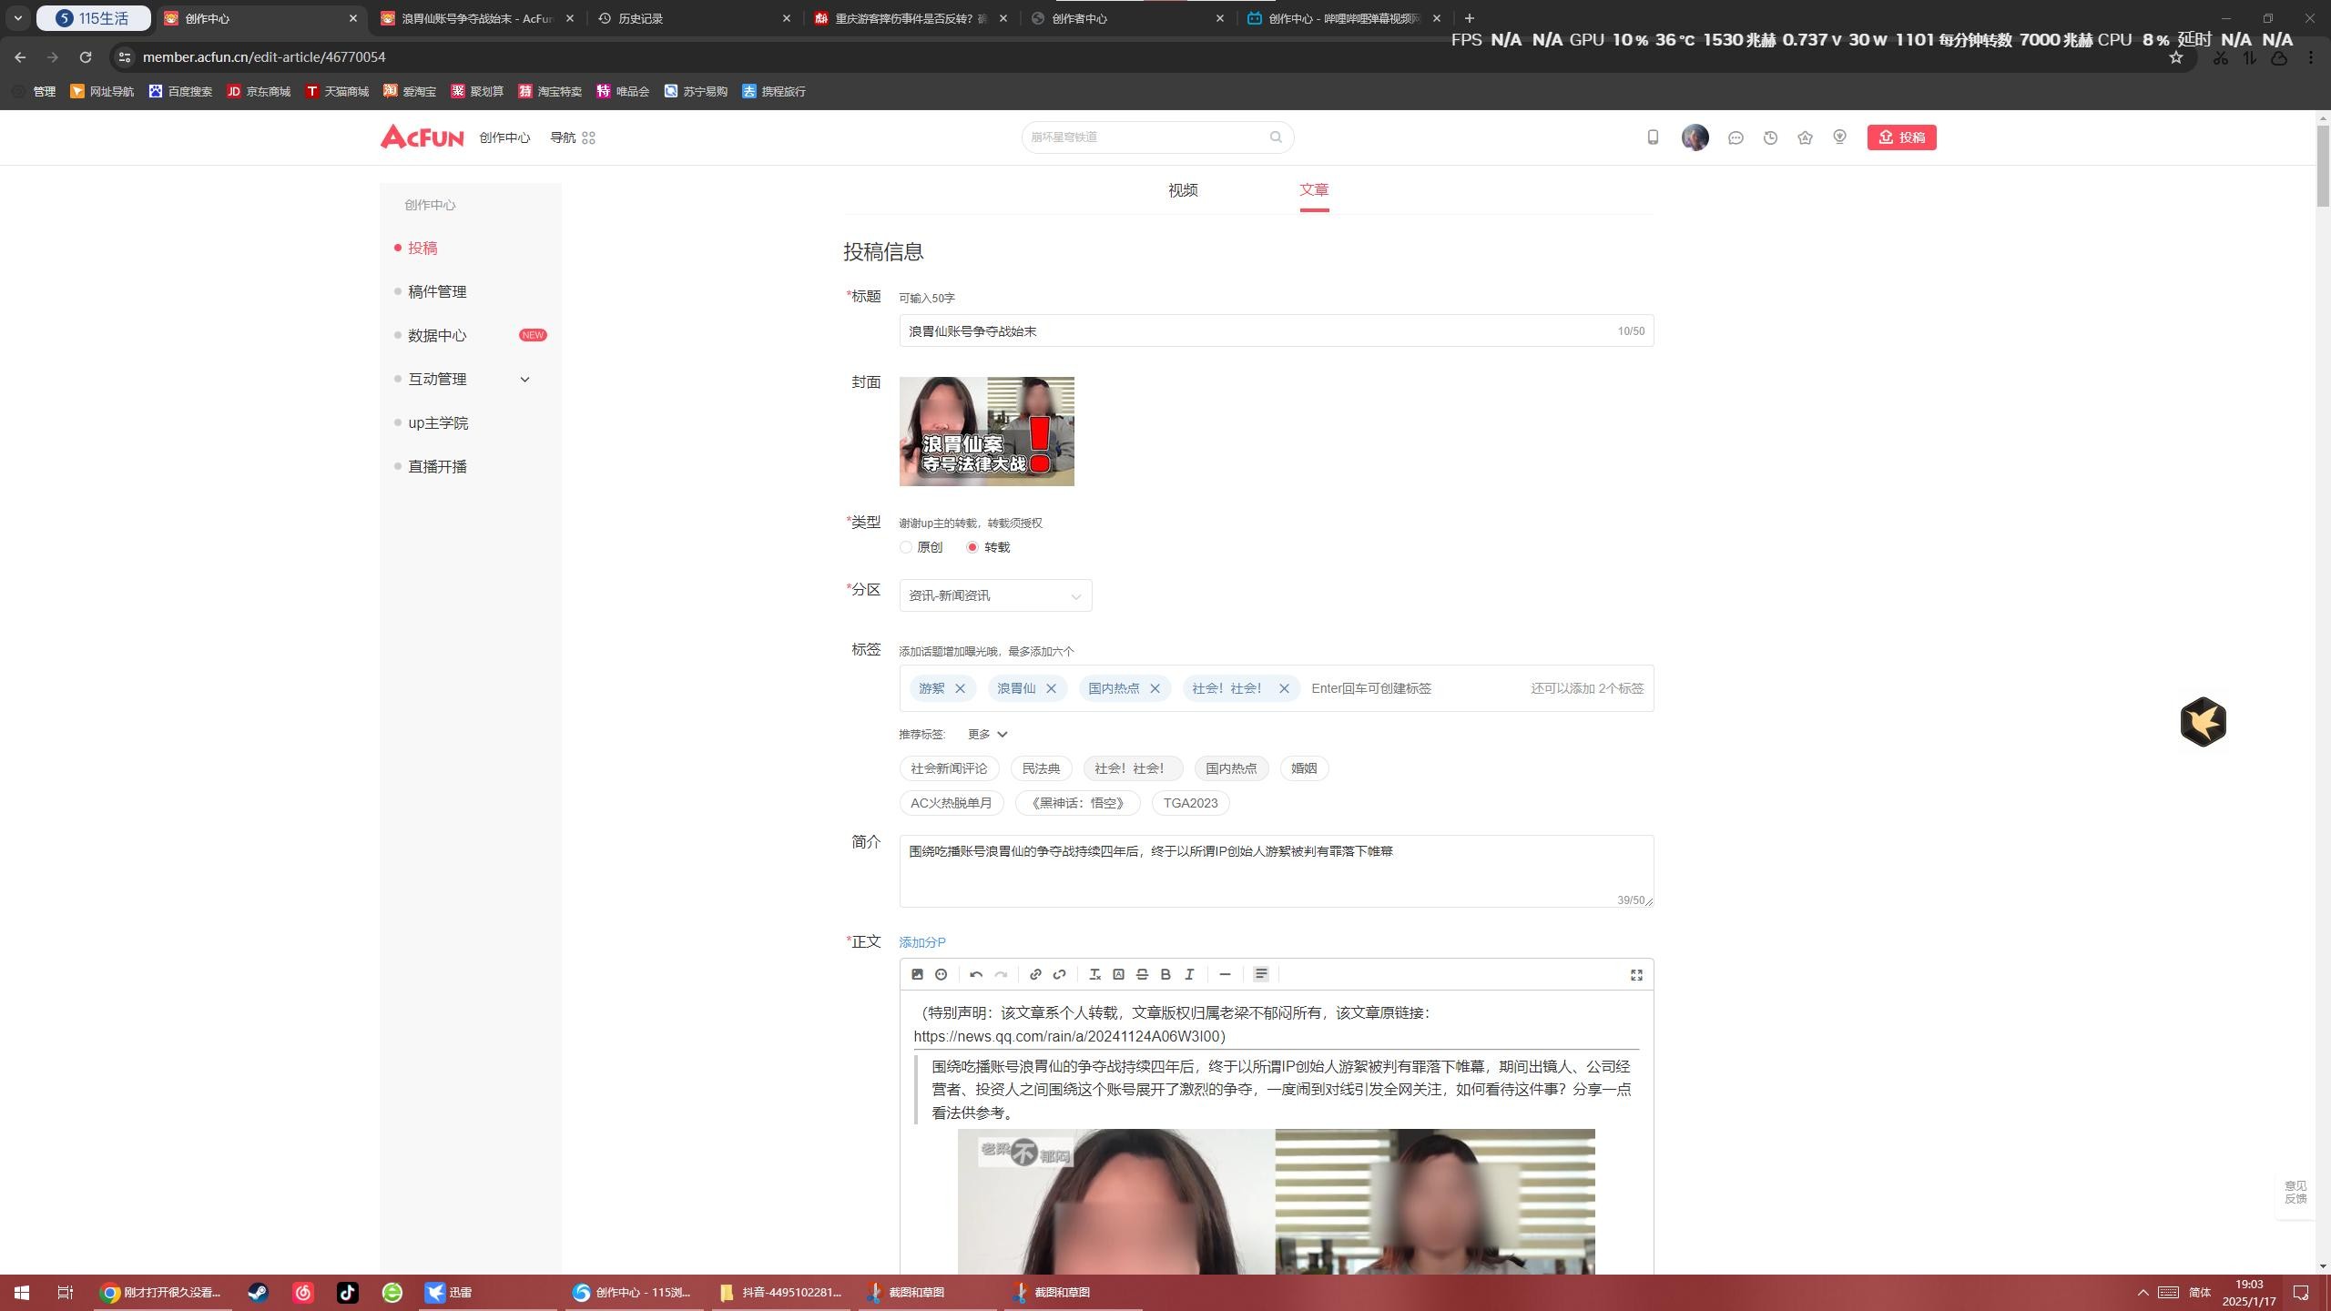
Task: Expand 更多 recommended tags
Action: tap(987, 734)
